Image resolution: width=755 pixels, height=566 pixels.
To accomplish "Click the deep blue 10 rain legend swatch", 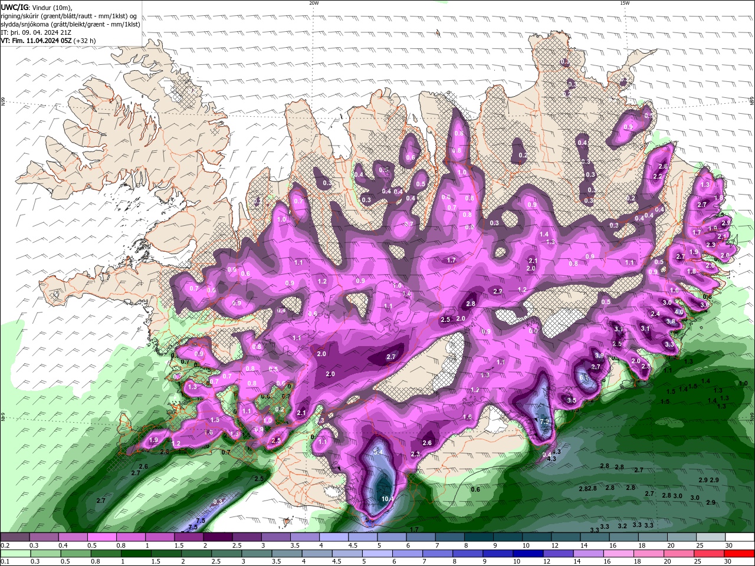I will coord(528,554).
